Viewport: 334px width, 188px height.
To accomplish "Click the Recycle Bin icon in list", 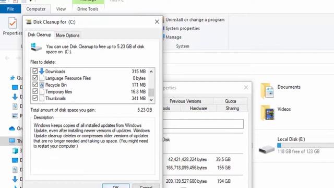I will coord(42,85).
